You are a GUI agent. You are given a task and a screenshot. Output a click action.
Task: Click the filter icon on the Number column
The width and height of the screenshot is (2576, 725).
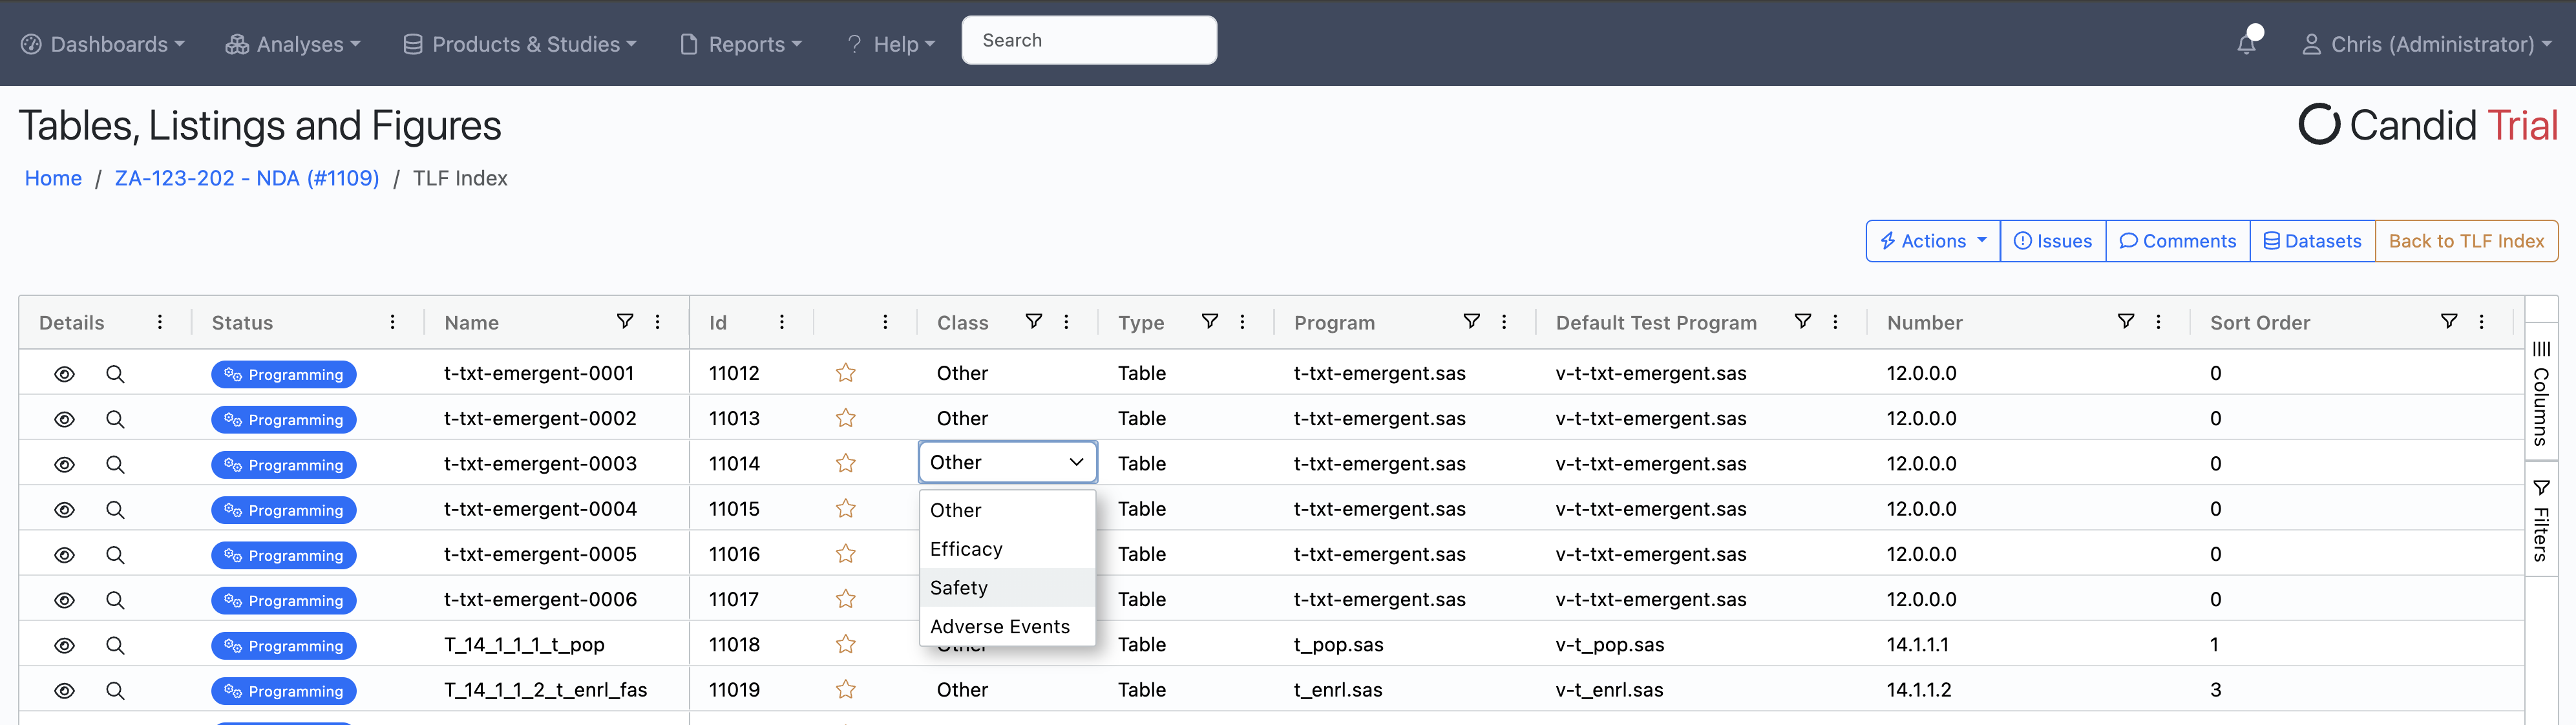(2125, 321)
